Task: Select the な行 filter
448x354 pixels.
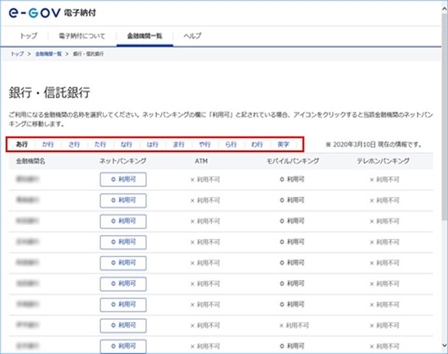Action: coord(126,144)
